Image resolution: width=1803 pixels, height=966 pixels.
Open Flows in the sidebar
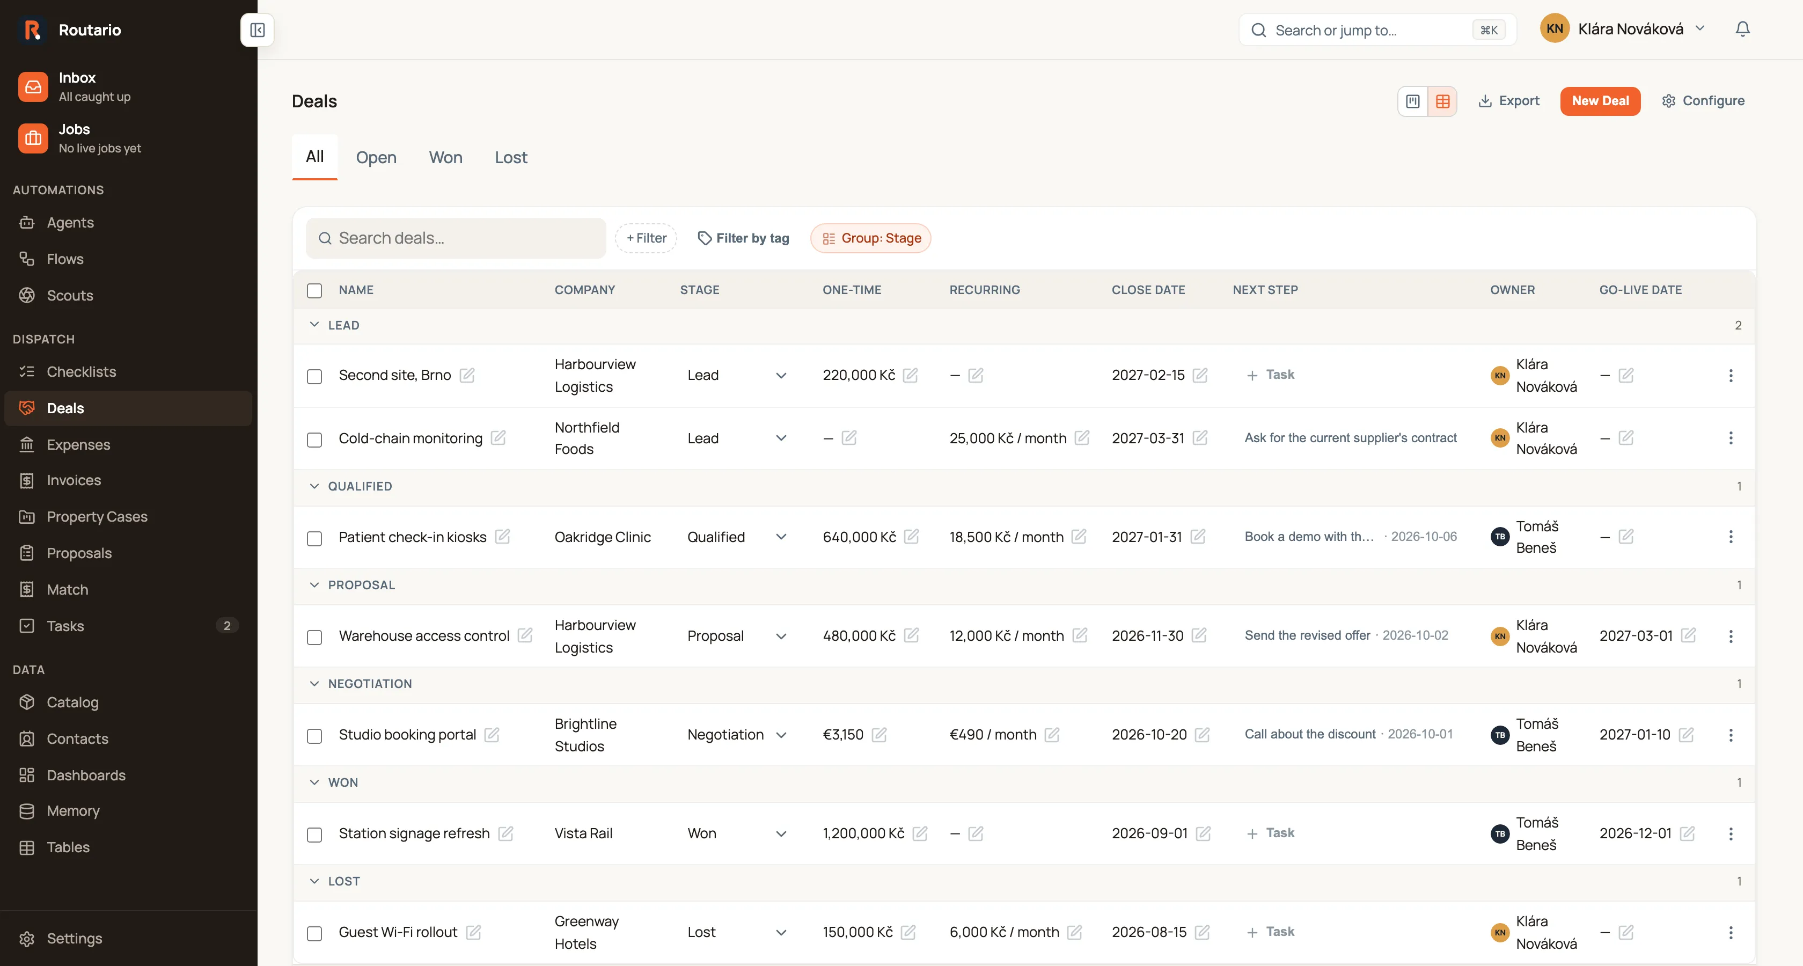[x=128, y=259]
